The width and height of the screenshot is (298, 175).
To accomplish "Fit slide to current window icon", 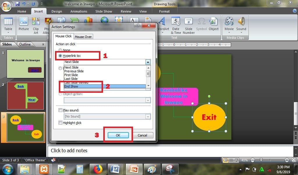I will coord(294,160).
